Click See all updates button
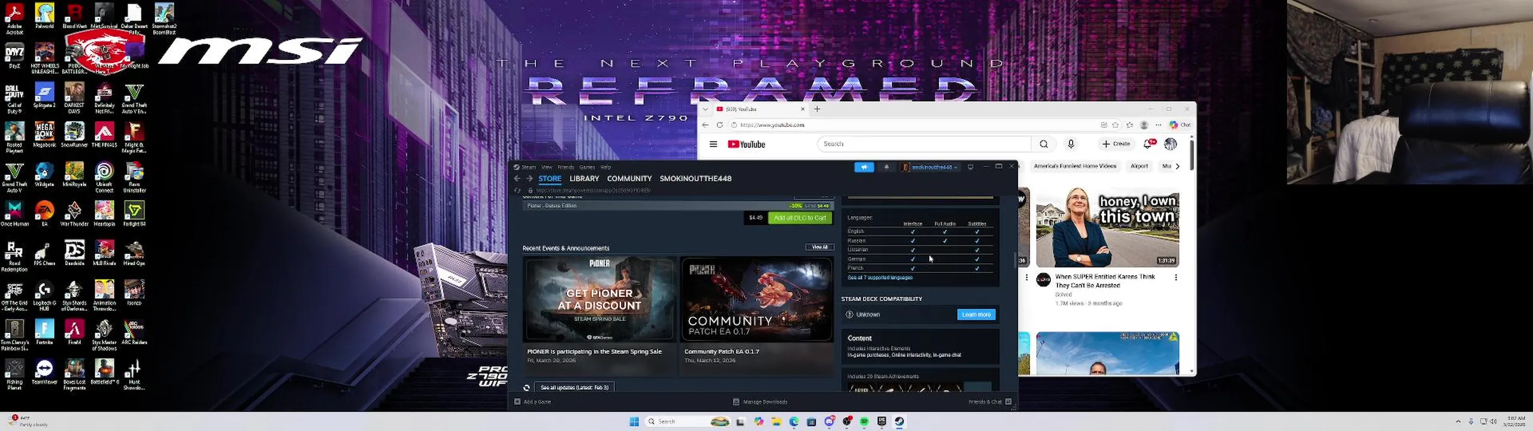This screenshot has width=1533, height=431. pos(574,387)
